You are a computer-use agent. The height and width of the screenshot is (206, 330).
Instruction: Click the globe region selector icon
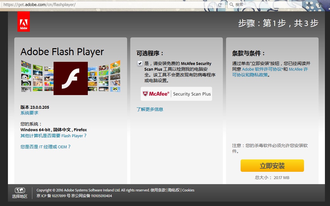(20, 190)
